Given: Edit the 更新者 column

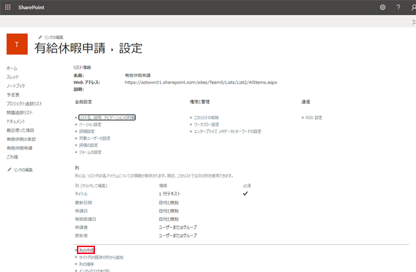Looking at the screenshot, I should point(81,235).
